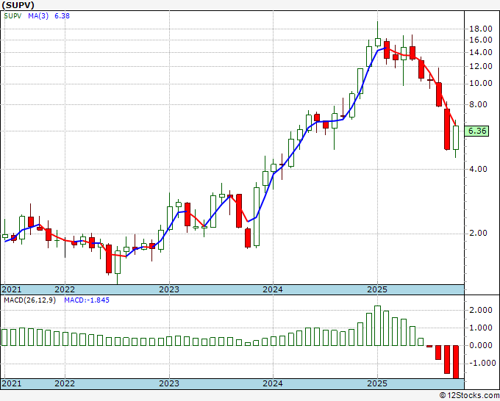
Task: Click 2025 on the MACD time axis
Action: [377, 383]
